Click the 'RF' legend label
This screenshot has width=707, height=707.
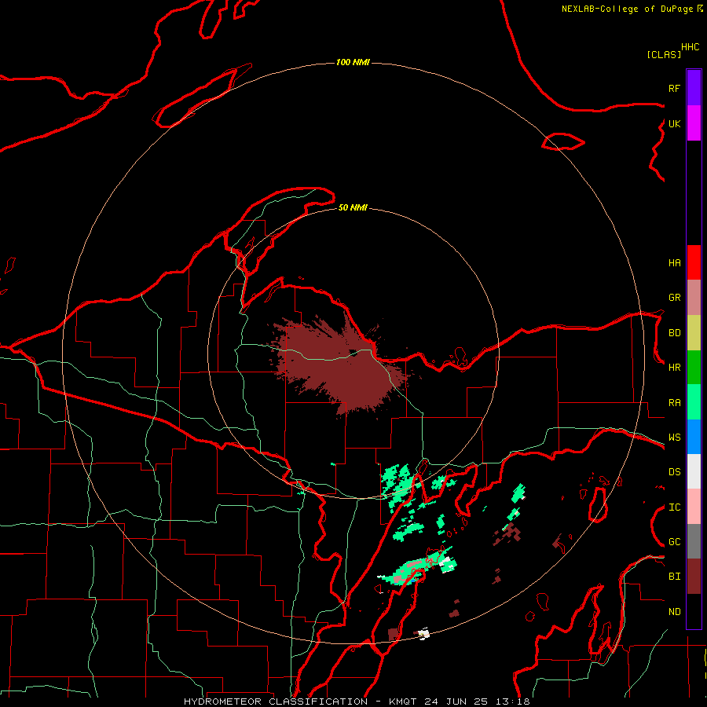click(x=674, y=88)
